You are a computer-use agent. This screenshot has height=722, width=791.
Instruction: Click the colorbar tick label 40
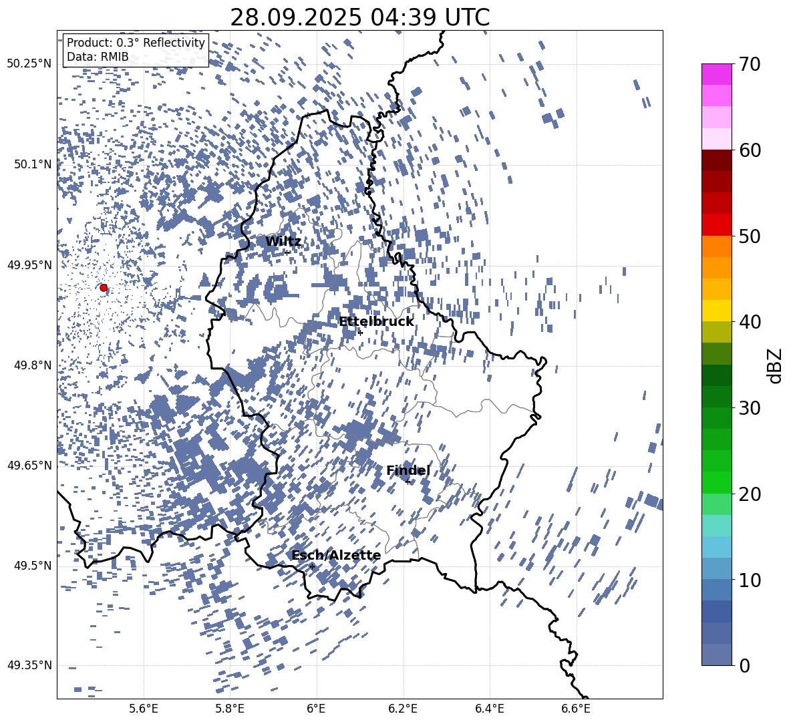750,322
